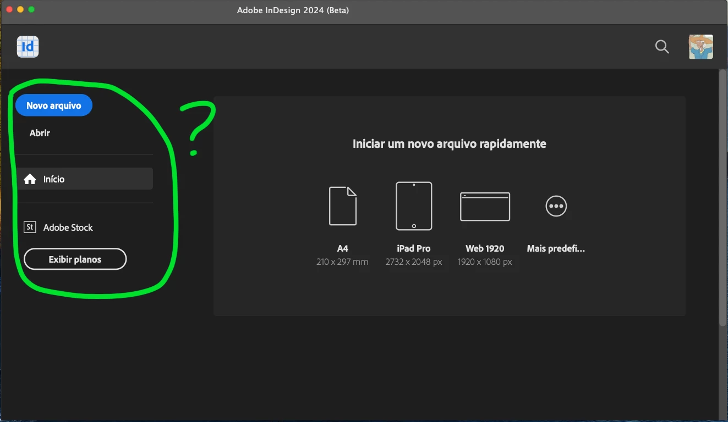
Task: Click the Mais predefi... label
Action: (x=556, y=248)
